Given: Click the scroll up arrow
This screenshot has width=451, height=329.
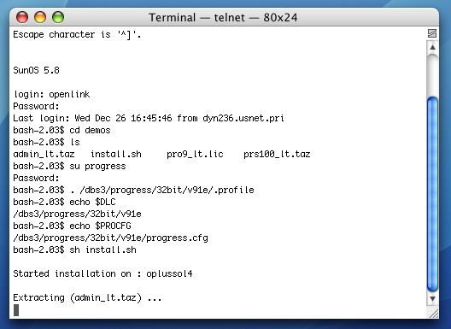Looking at the screenshot, I should tap(432, 47).
